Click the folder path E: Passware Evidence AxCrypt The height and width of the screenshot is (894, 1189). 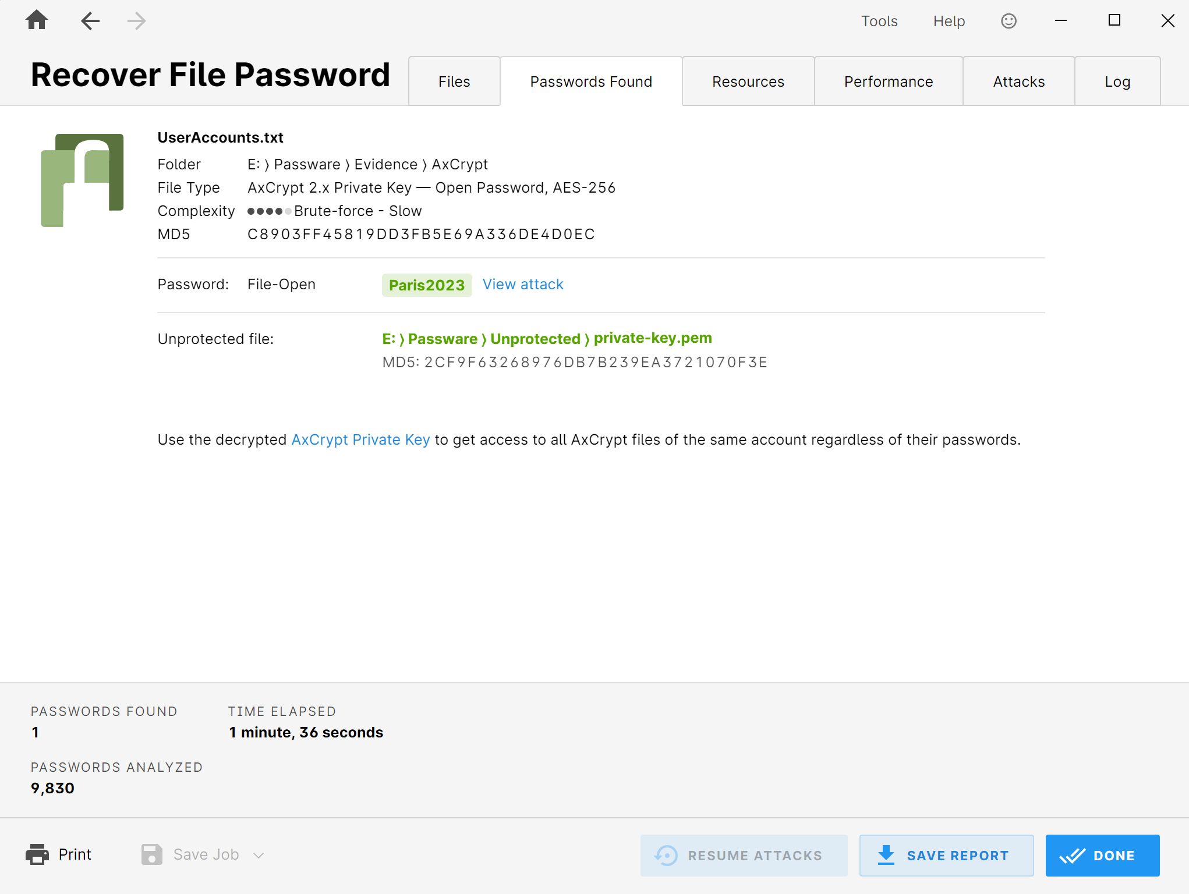tap(367, 164)
